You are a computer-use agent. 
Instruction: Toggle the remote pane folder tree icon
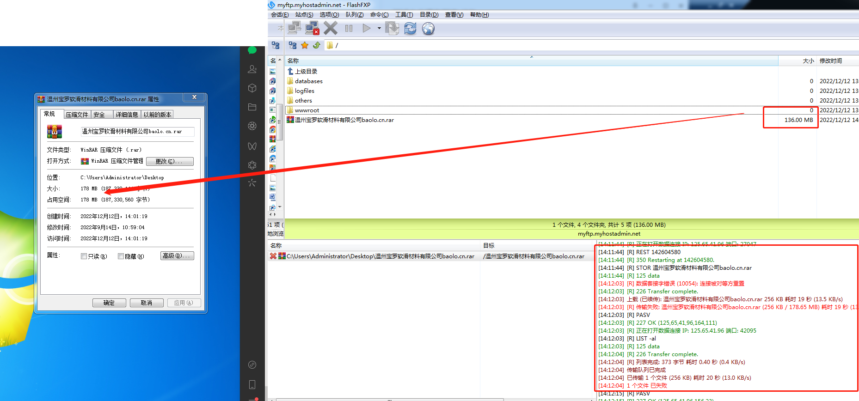click(x=293, y=45)
